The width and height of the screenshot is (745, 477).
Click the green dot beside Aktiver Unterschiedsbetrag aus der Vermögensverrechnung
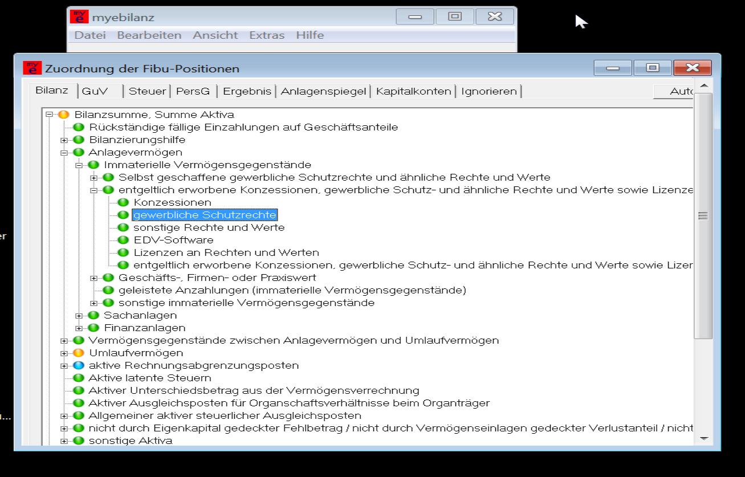(78, 390)
